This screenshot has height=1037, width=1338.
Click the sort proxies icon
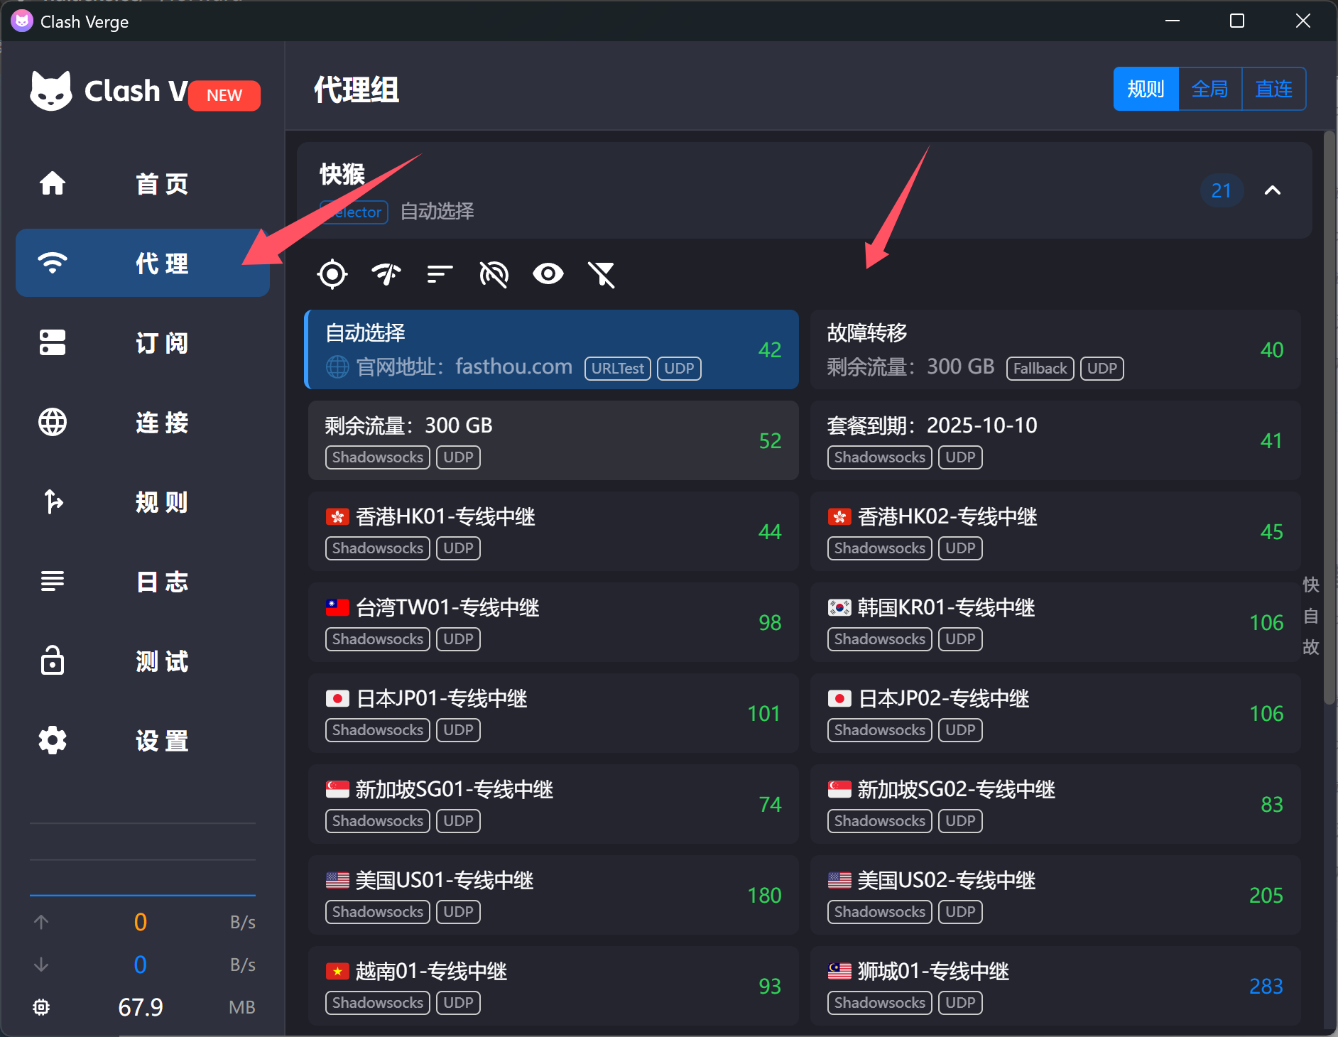coord(440,274)
